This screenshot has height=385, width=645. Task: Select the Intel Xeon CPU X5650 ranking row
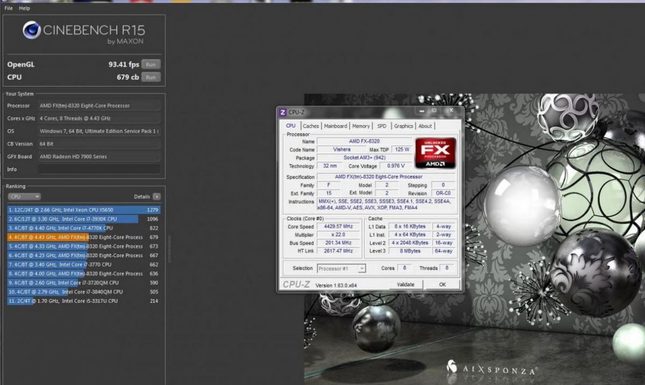[84, 210]
